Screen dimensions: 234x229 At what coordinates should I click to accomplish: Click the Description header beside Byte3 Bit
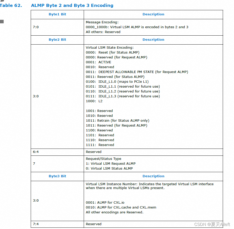(153, 176)
